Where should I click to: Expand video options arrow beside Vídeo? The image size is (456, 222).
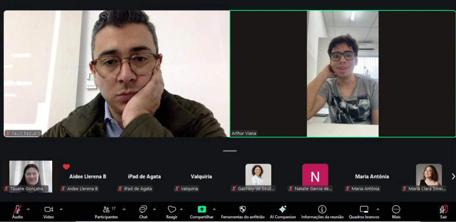click(x=61, y=209)
